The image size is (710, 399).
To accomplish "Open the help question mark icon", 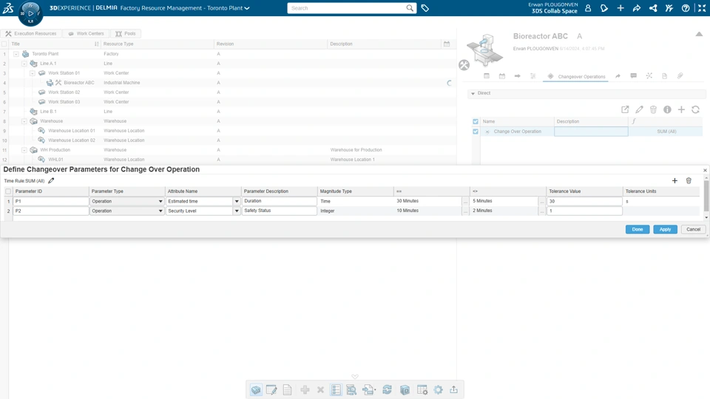I will click(686, 8).
